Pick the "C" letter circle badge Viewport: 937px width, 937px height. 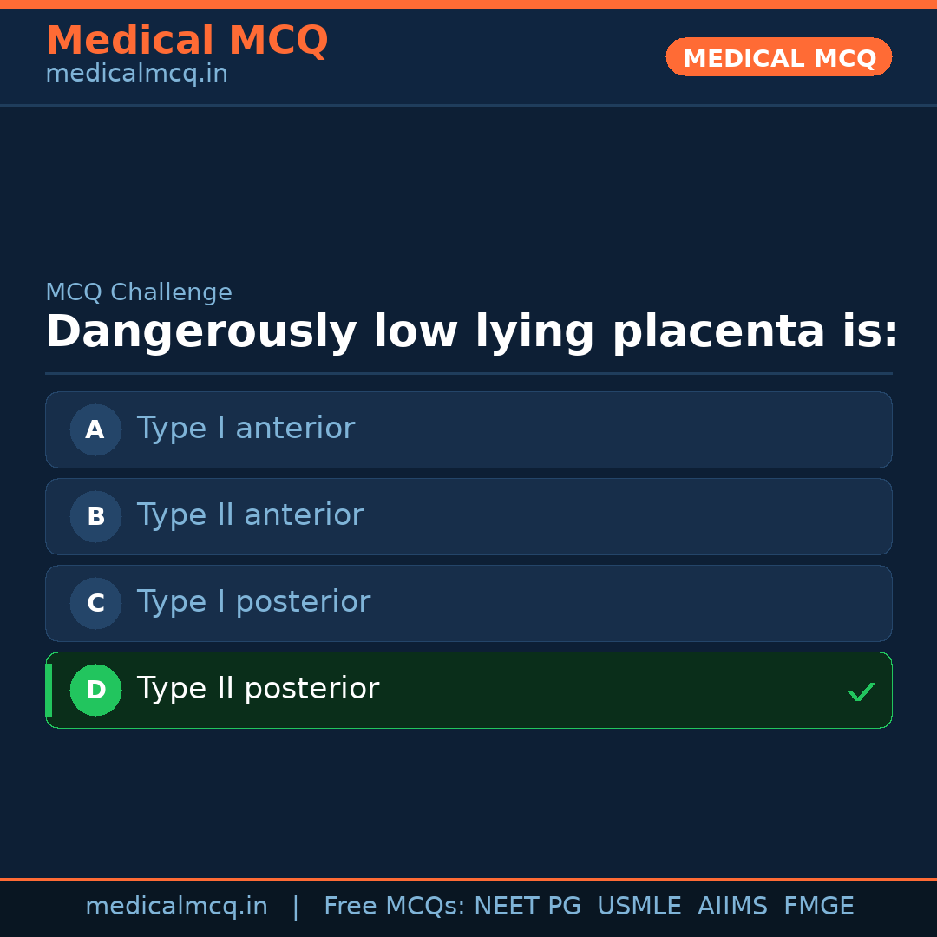pyautogui.click(x=95, y=603)
